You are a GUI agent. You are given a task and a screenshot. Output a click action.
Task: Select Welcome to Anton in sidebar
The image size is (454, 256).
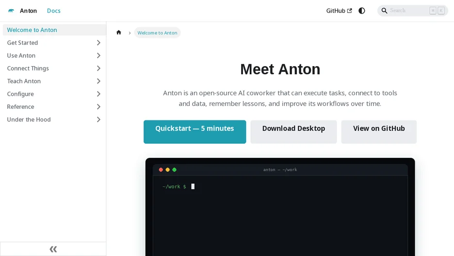pos(54,30)
